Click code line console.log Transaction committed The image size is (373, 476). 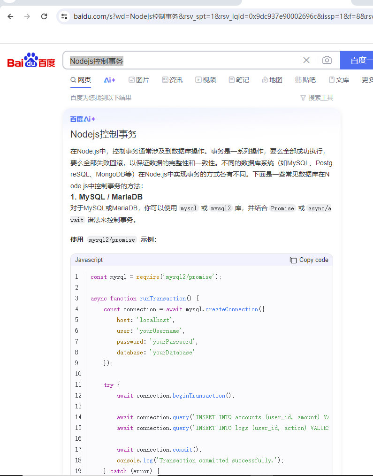[200, 461]
